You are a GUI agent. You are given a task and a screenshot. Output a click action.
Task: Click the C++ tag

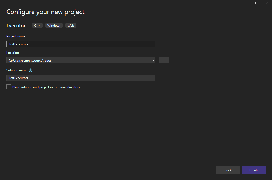37,26
